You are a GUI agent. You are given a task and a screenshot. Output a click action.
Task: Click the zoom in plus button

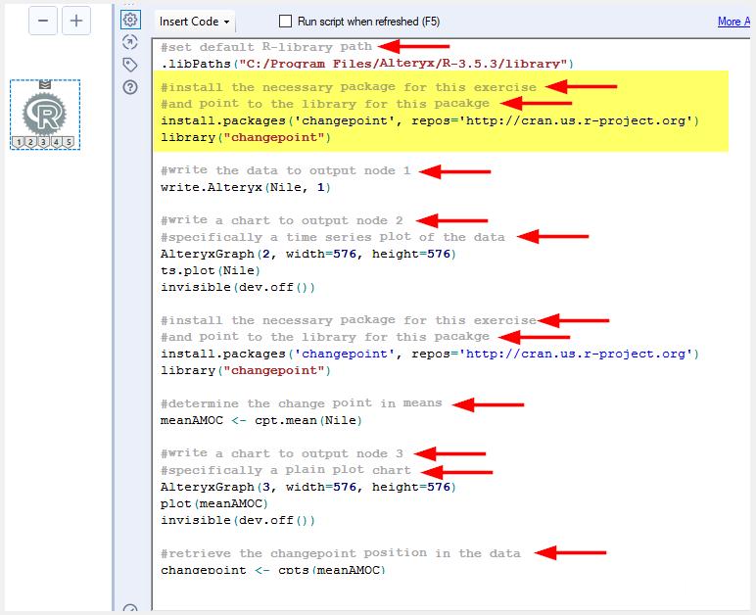(x=76, y=21)
